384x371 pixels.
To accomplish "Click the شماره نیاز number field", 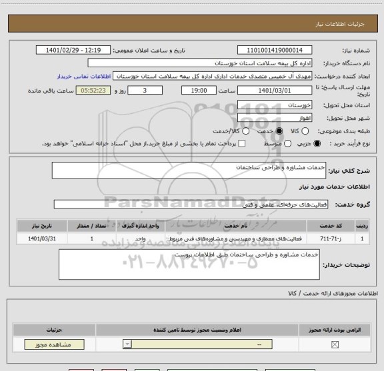I will [x=275, y=50].
